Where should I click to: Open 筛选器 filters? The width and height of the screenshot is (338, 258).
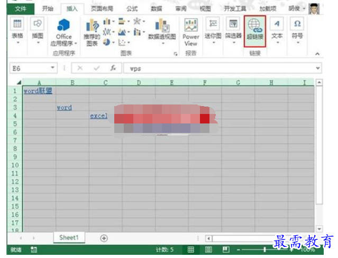[233, 31]
